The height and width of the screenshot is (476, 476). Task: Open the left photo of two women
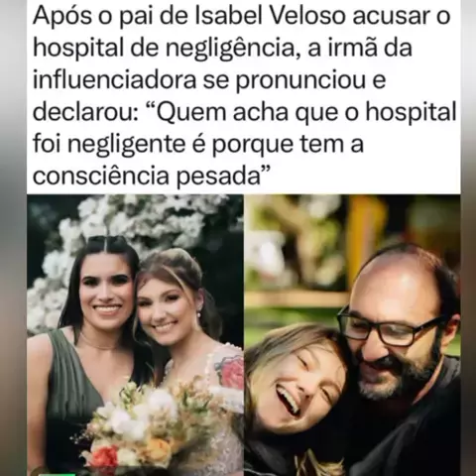point(135,335)
